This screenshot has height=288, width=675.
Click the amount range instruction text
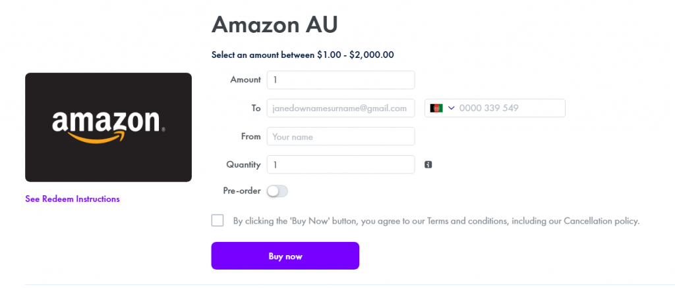tap(303, 55)
